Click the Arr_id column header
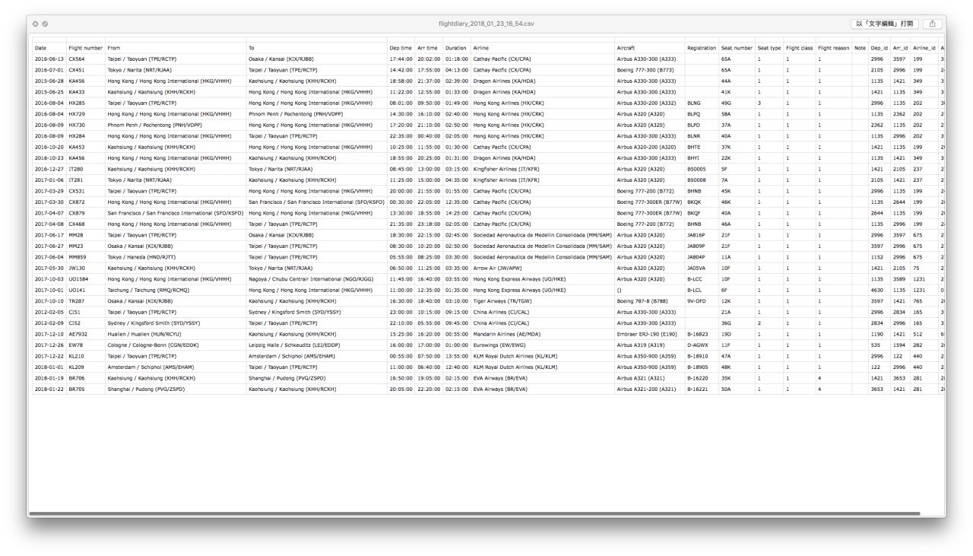The height and width of the screenshot is (556, 973). point(900,48)
